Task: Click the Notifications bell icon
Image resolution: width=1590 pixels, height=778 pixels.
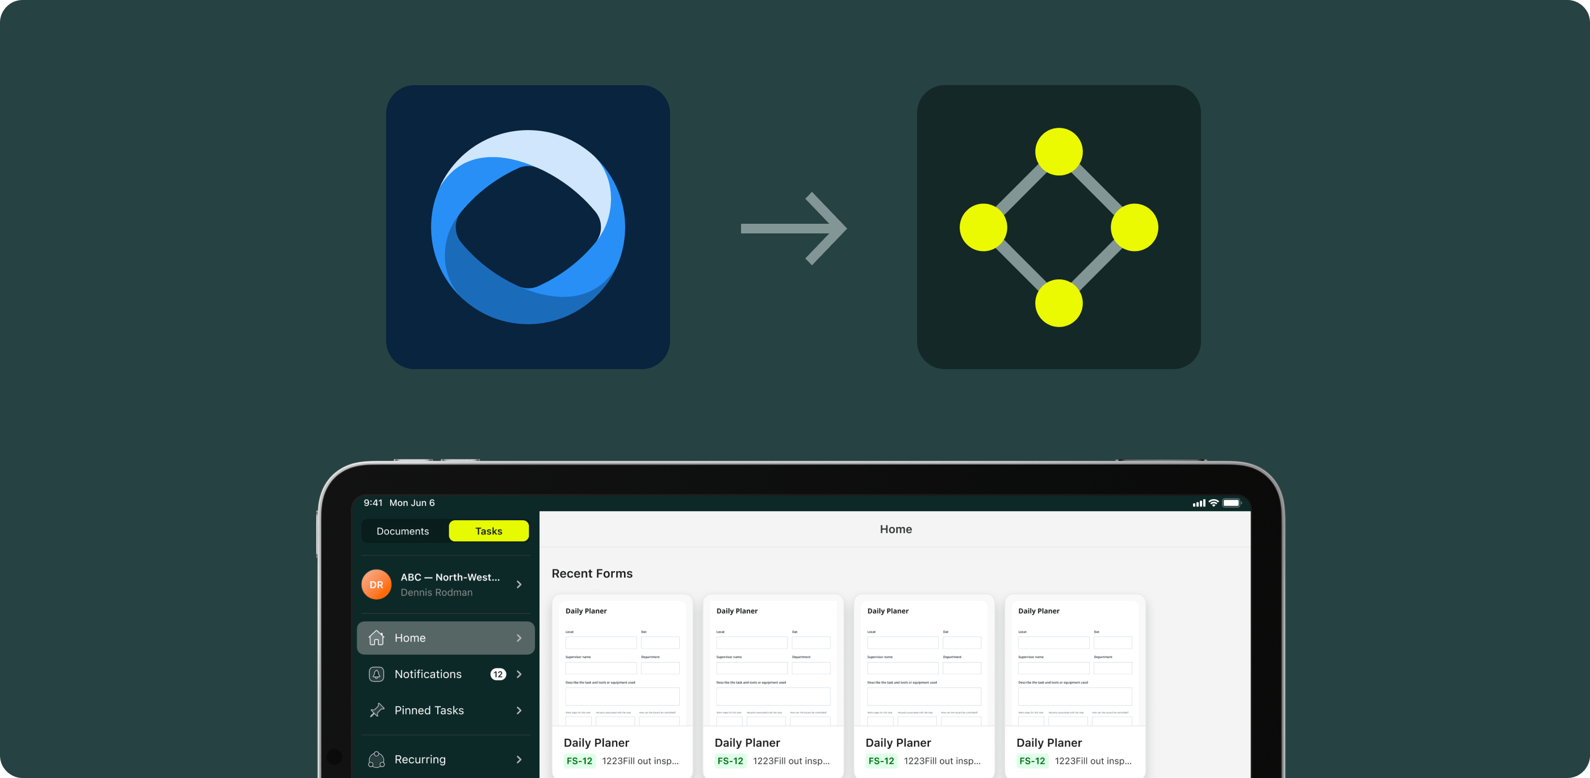Action: (376, 674)
